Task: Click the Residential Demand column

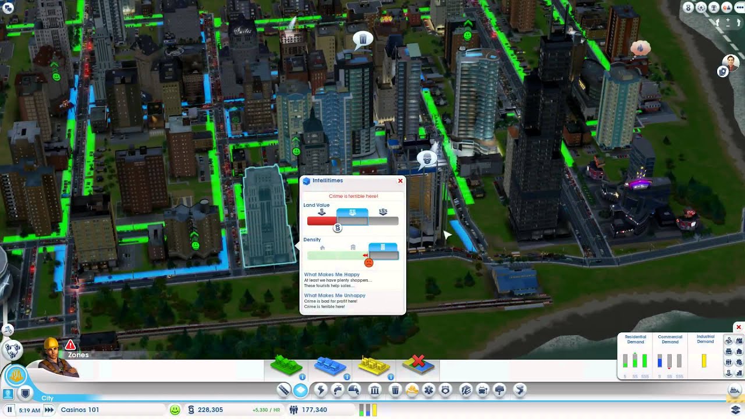Action: click(x=635, y=356)
